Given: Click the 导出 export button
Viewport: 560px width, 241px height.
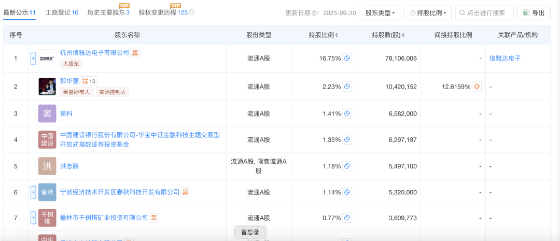Looking at the screenshot, I should 534,13.
